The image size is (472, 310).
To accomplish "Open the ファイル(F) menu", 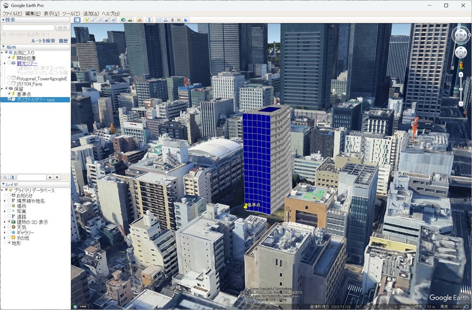I will pyautogui.click(x=12, y=14).
